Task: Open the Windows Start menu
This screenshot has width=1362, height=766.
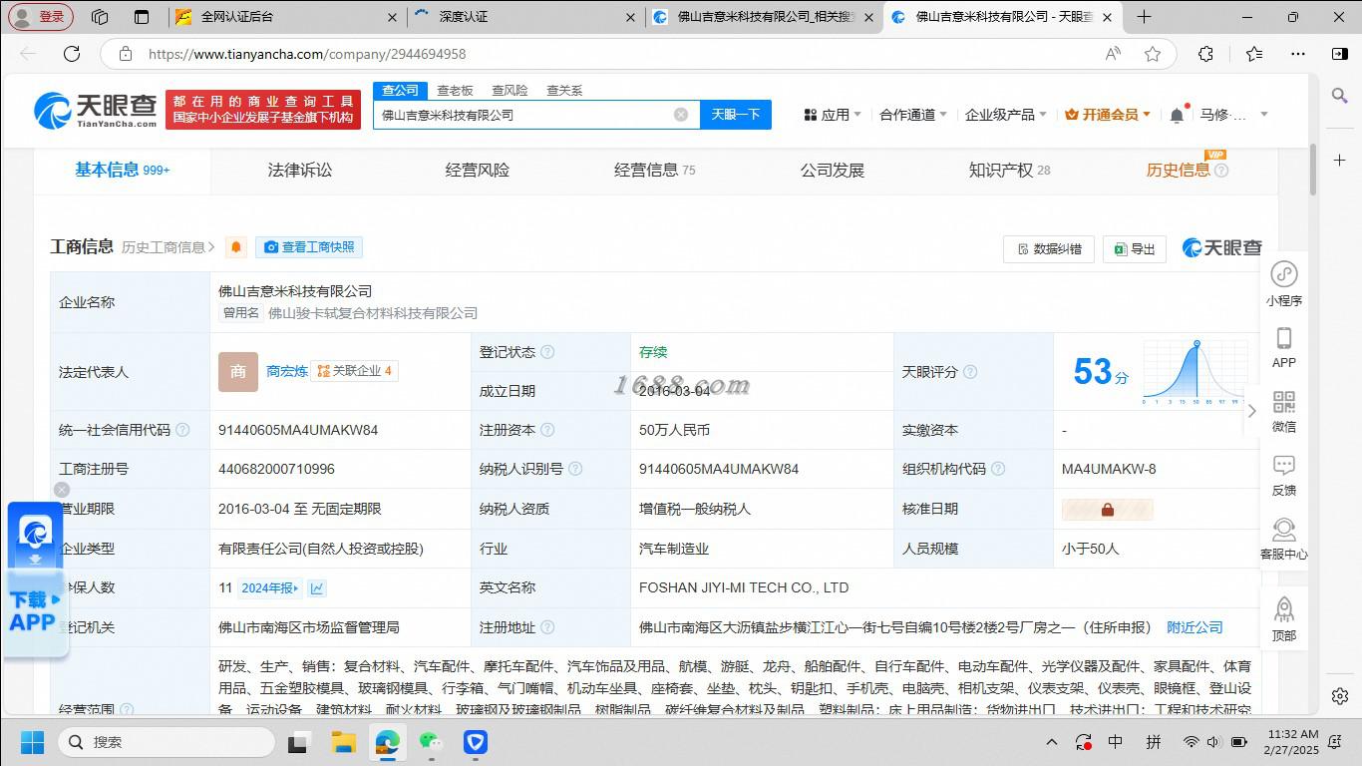Action: (33, 742)
